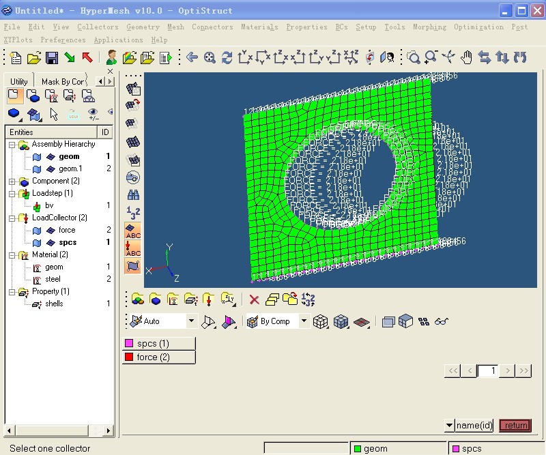Screen dimensions: 546x455
Task: Collapse the Assembly Hierarchy tree node
Action: [12, 145]
